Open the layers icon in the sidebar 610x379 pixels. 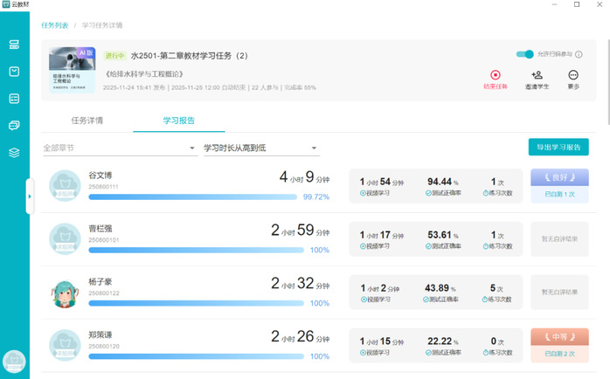tap(14, 153)
